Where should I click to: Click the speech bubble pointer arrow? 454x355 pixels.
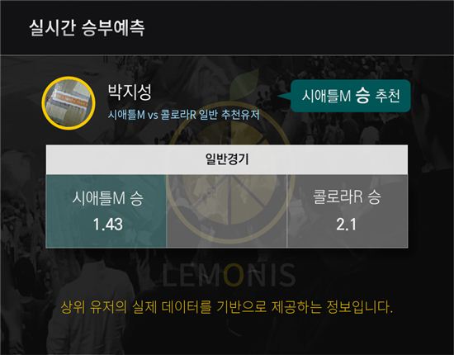tap(284, 97)
